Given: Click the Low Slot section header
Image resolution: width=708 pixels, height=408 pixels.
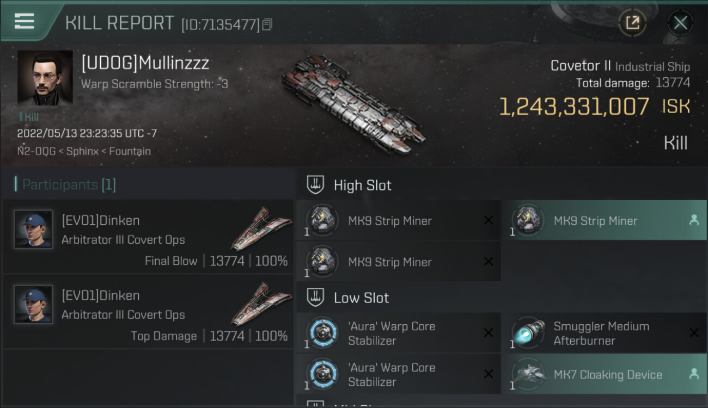Looking at the screenshot, I should tap(361, 298).
